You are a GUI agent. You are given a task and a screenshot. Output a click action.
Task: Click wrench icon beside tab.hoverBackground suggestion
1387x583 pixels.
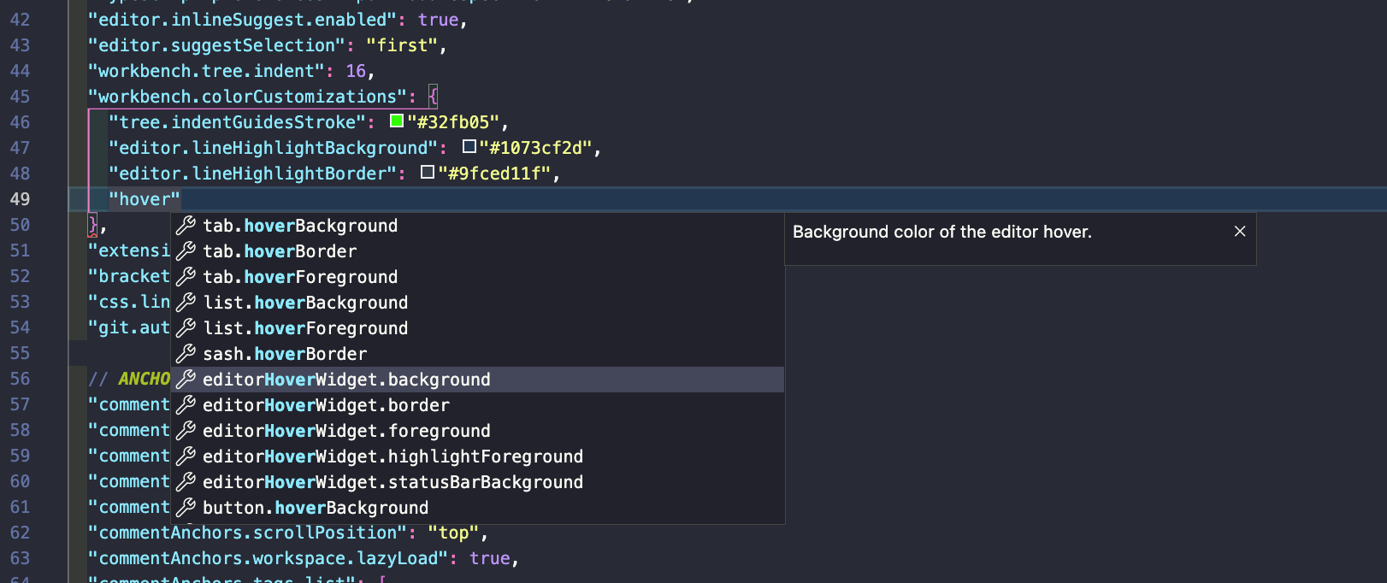(x=186, y=226)
